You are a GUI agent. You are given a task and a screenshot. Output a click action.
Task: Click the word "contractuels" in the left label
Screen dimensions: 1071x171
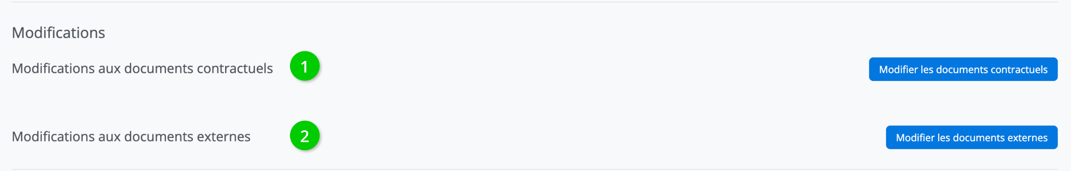(x=235, y=68)
